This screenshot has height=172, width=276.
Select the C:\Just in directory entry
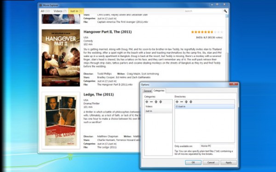205,107
